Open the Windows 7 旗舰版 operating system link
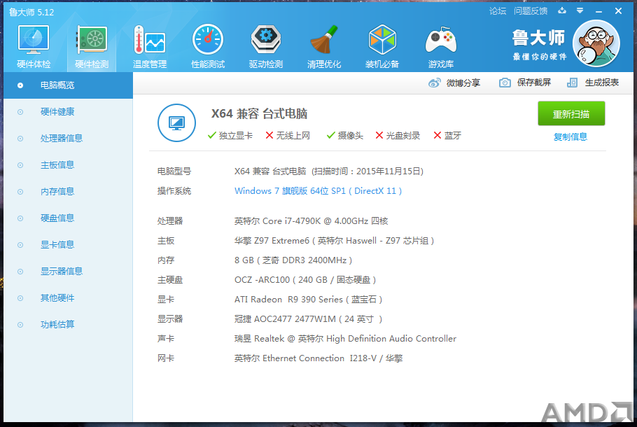This screenshot has height=427, width=637. (318, 191)
